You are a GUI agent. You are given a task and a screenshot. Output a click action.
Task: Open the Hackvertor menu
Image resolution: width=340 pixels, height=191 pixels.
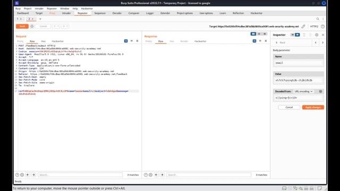click(x=87, y=8)
